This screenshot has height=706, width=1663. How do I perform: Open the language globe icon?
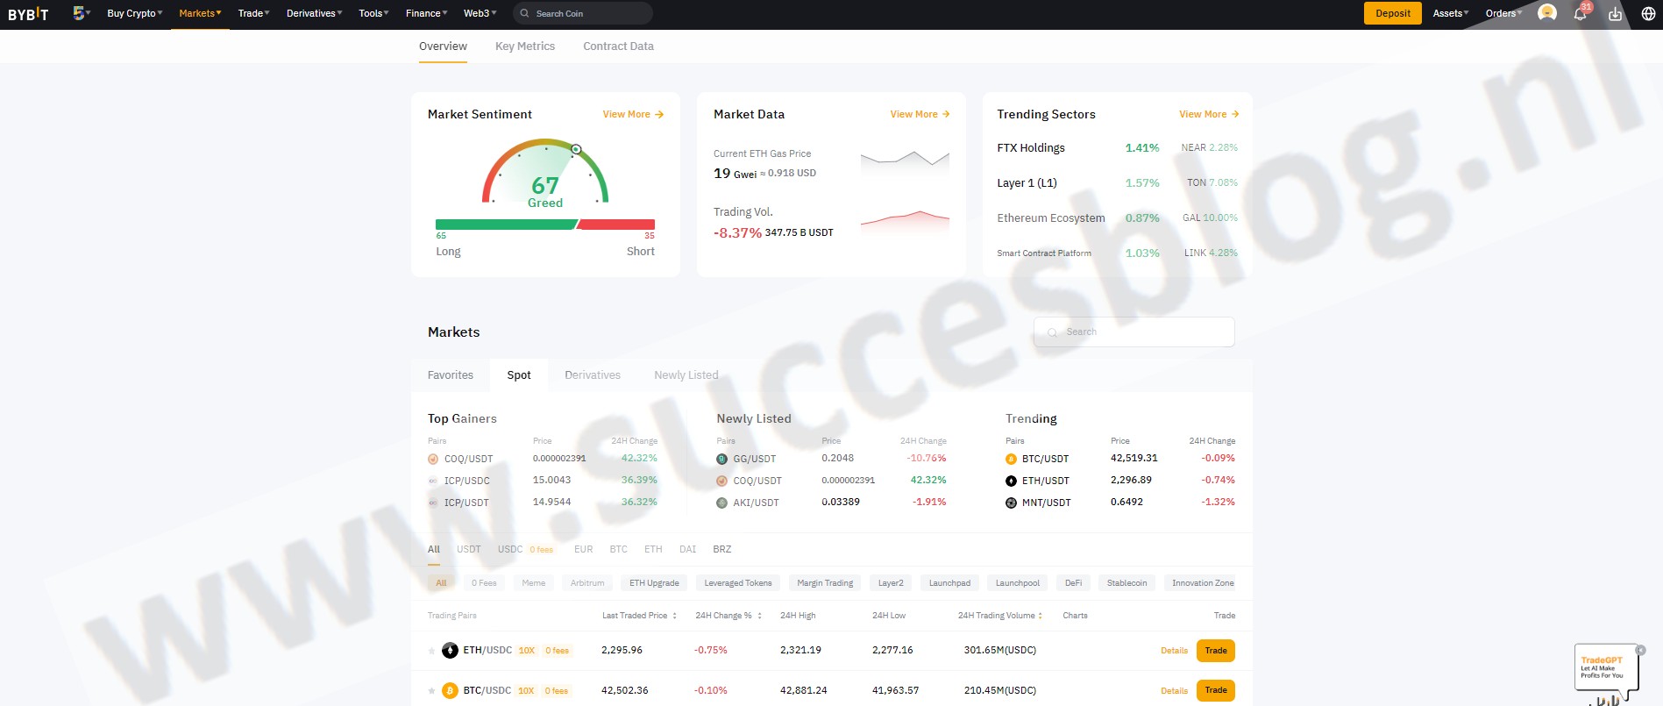click(x=1647, y=13)
